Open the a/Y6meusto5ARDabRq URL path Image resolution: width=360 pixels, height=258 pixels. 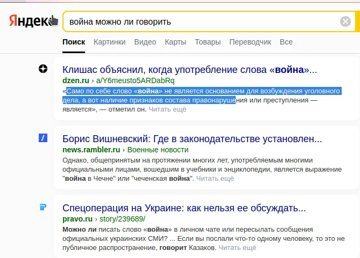coord(135,80)
